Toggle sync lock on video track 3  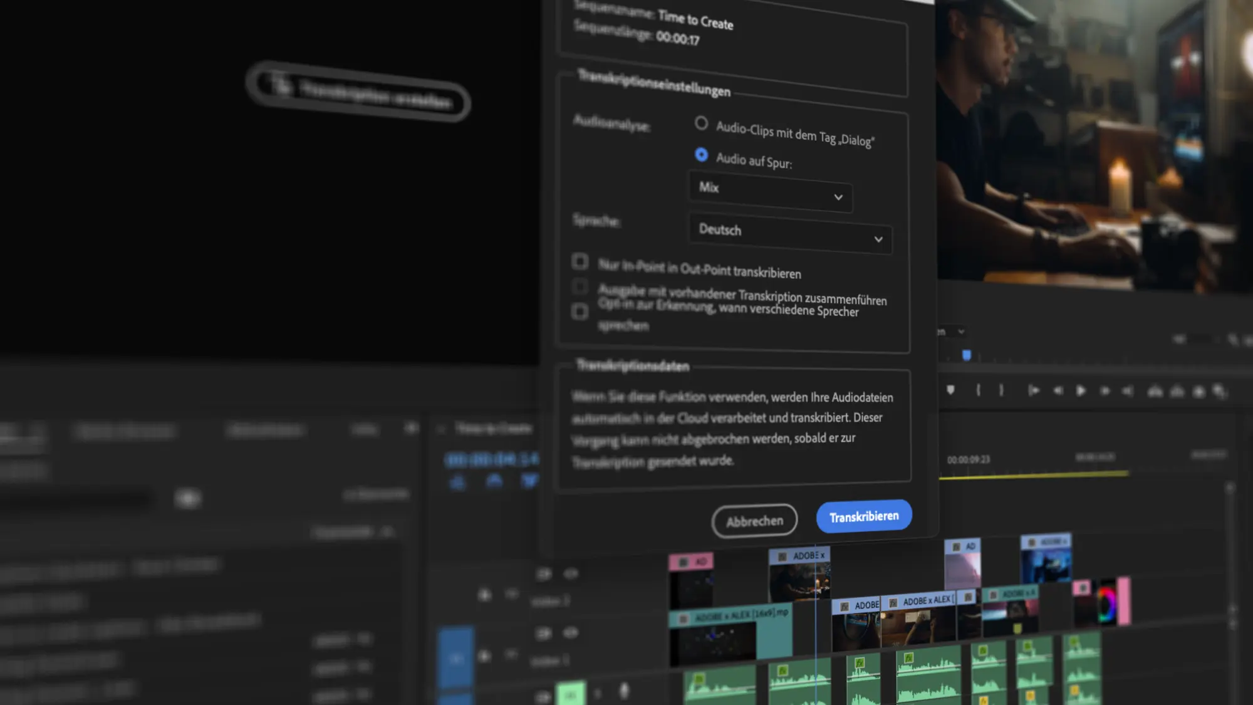tap(544, 573)
